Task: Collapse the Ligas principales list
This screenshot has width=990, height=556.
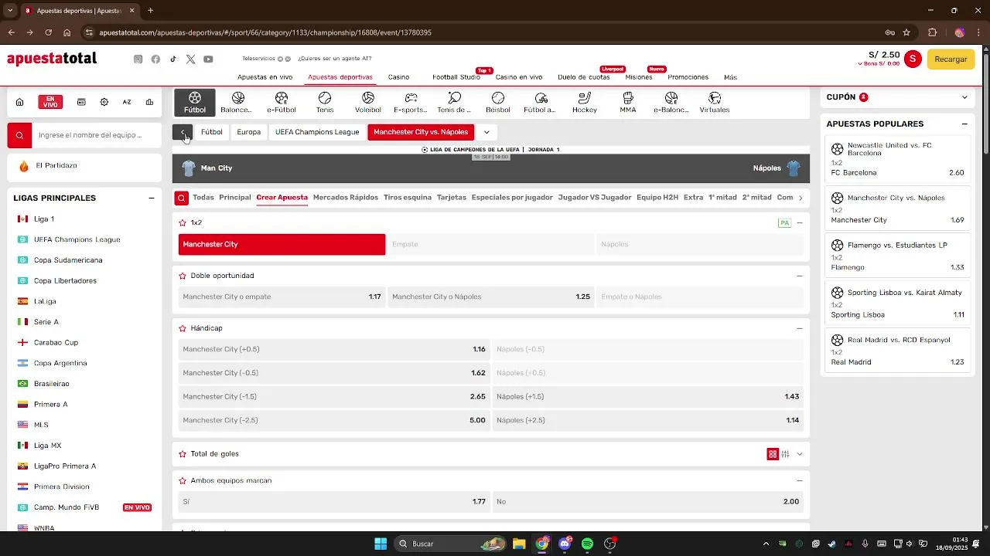Action: (152, 198)
